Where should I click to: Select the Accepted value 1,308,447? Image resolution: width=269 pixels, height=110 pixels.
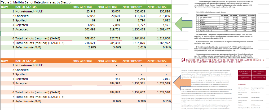(x=159, y=29)
